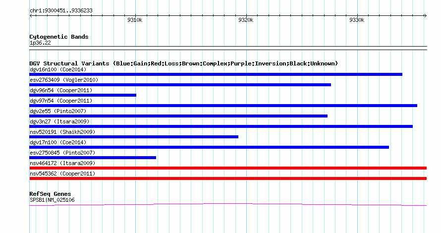441x233 pixels.
Task: Click the dgv16n100 (Coe2014) blue gain bar
Action: click(216, 74)
